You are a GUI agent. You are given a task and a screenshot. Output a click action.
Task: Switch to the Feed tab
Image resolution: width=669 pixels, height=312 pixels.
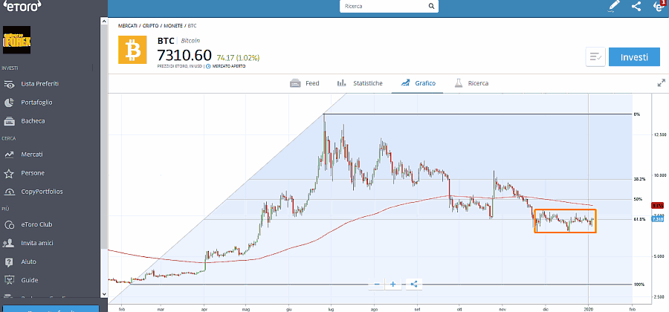(305, 83)
